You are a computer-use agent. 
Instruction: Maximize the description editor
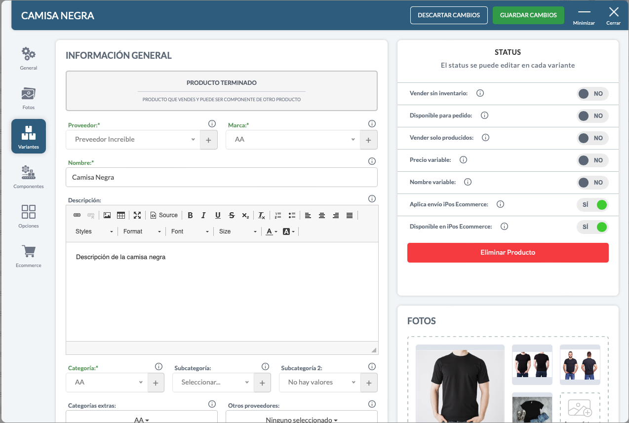pyautogui.click(x=137, y=215)
